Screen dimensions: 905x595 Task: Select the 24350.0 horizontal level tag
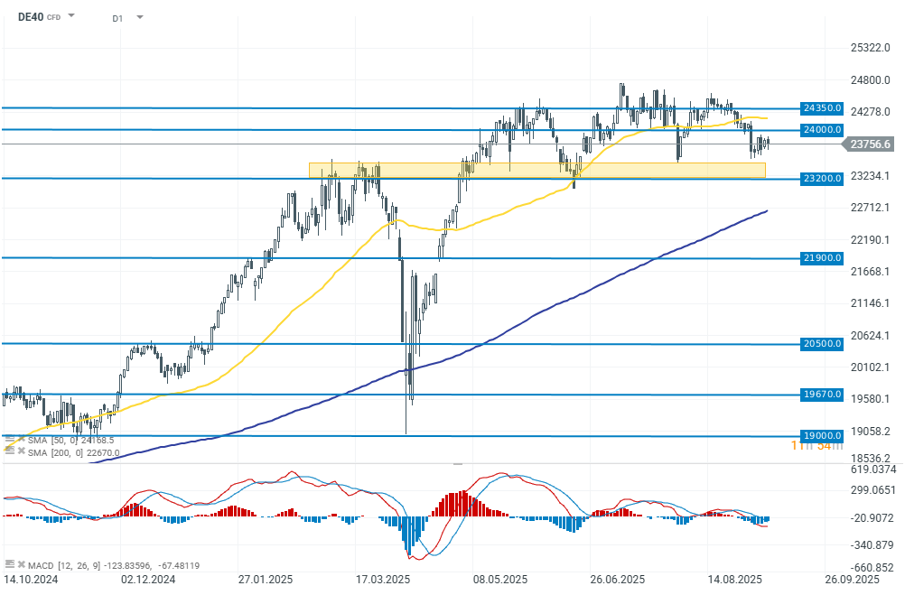(x=822, y=108)
